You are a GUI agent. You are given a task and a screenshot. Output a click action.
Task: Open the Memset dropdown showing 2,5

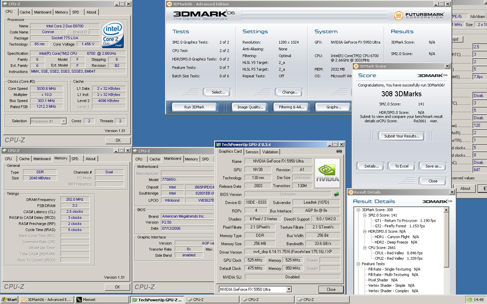pyautogui.click(x=480, y=47)
